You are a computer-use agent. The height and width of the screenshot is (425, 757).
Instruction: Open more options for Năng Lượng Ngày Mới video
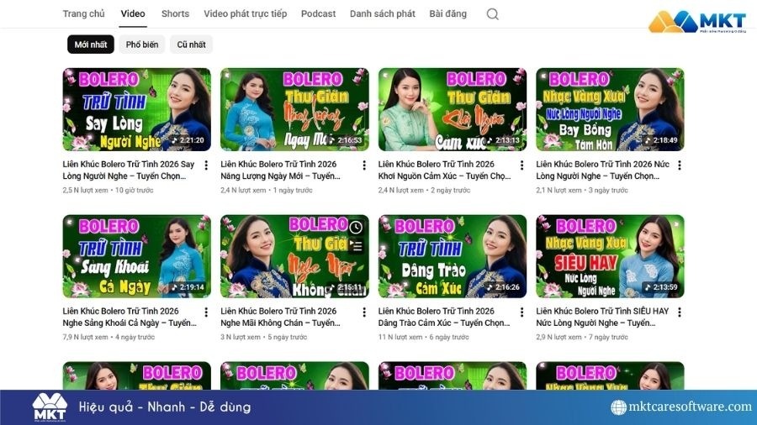(x=364, y=165)
